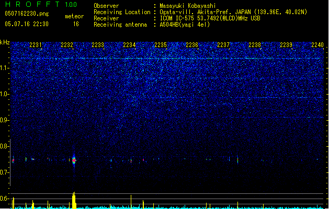The height and width of the screenshot is (209, 329).
Task: Click the 'Observer' field label
Action: click(x=106, y=6)
